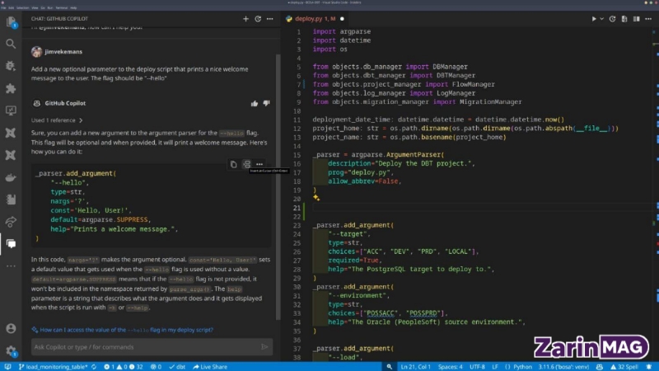The image size is (659, 371).
Task: Insert code block at cursor
Action: (246, 164)
